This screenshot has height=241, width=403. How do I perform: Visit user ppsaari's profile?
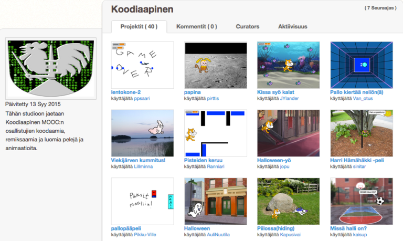click(x=142, y=99)
